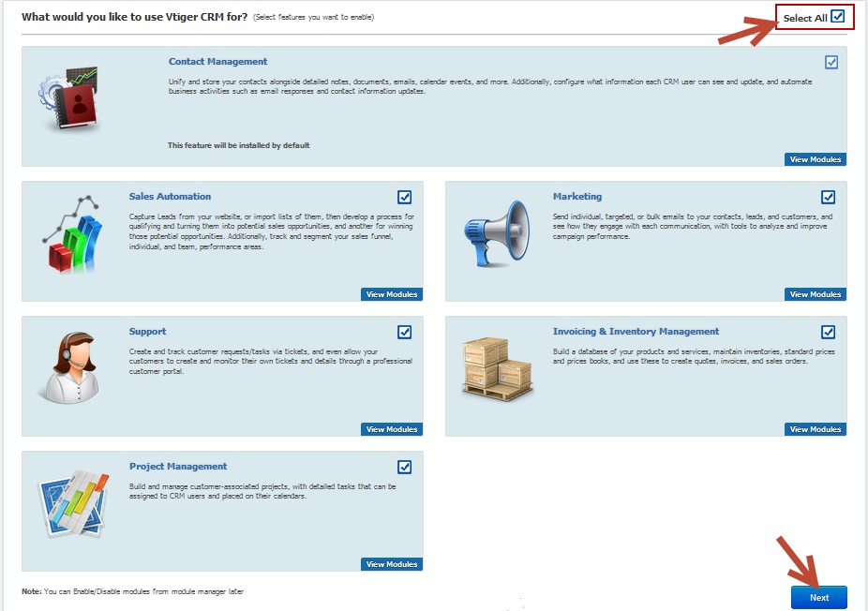Click the Next button
Image resolution: width=868 pixels, height=611 pixels.
(x=818, y=598)
